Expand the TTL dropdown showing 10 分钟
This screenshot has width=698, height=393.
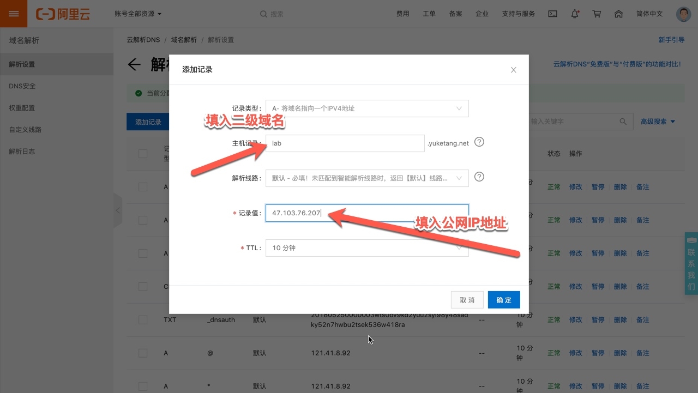tap(366, 248)
